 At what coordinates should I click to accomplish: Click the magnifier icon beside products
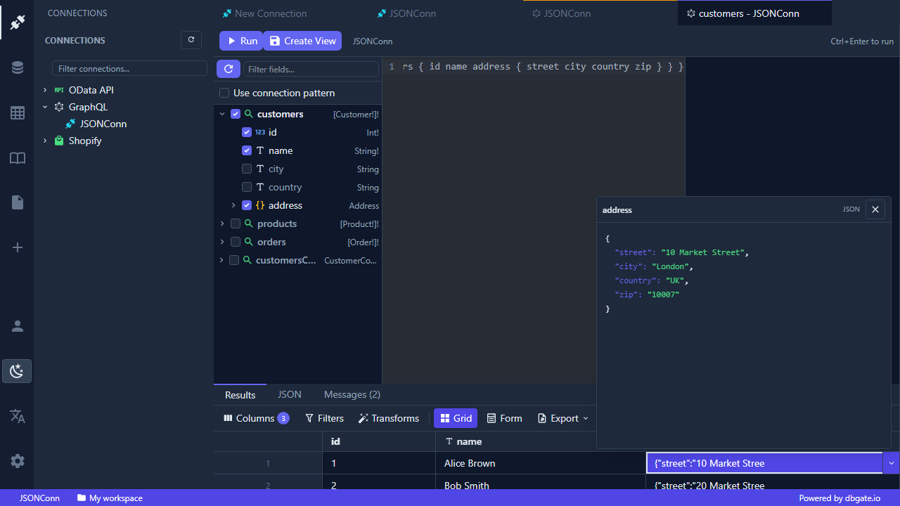point(249,223)
